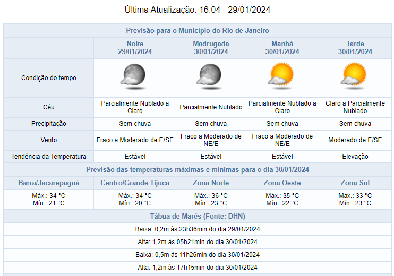Click the Noite 29/01/2024 column header

pos(135,48)
